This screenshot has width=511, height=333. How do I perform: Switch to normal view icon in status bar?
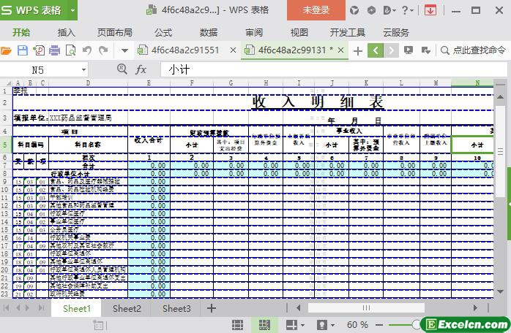click(237, 324)
